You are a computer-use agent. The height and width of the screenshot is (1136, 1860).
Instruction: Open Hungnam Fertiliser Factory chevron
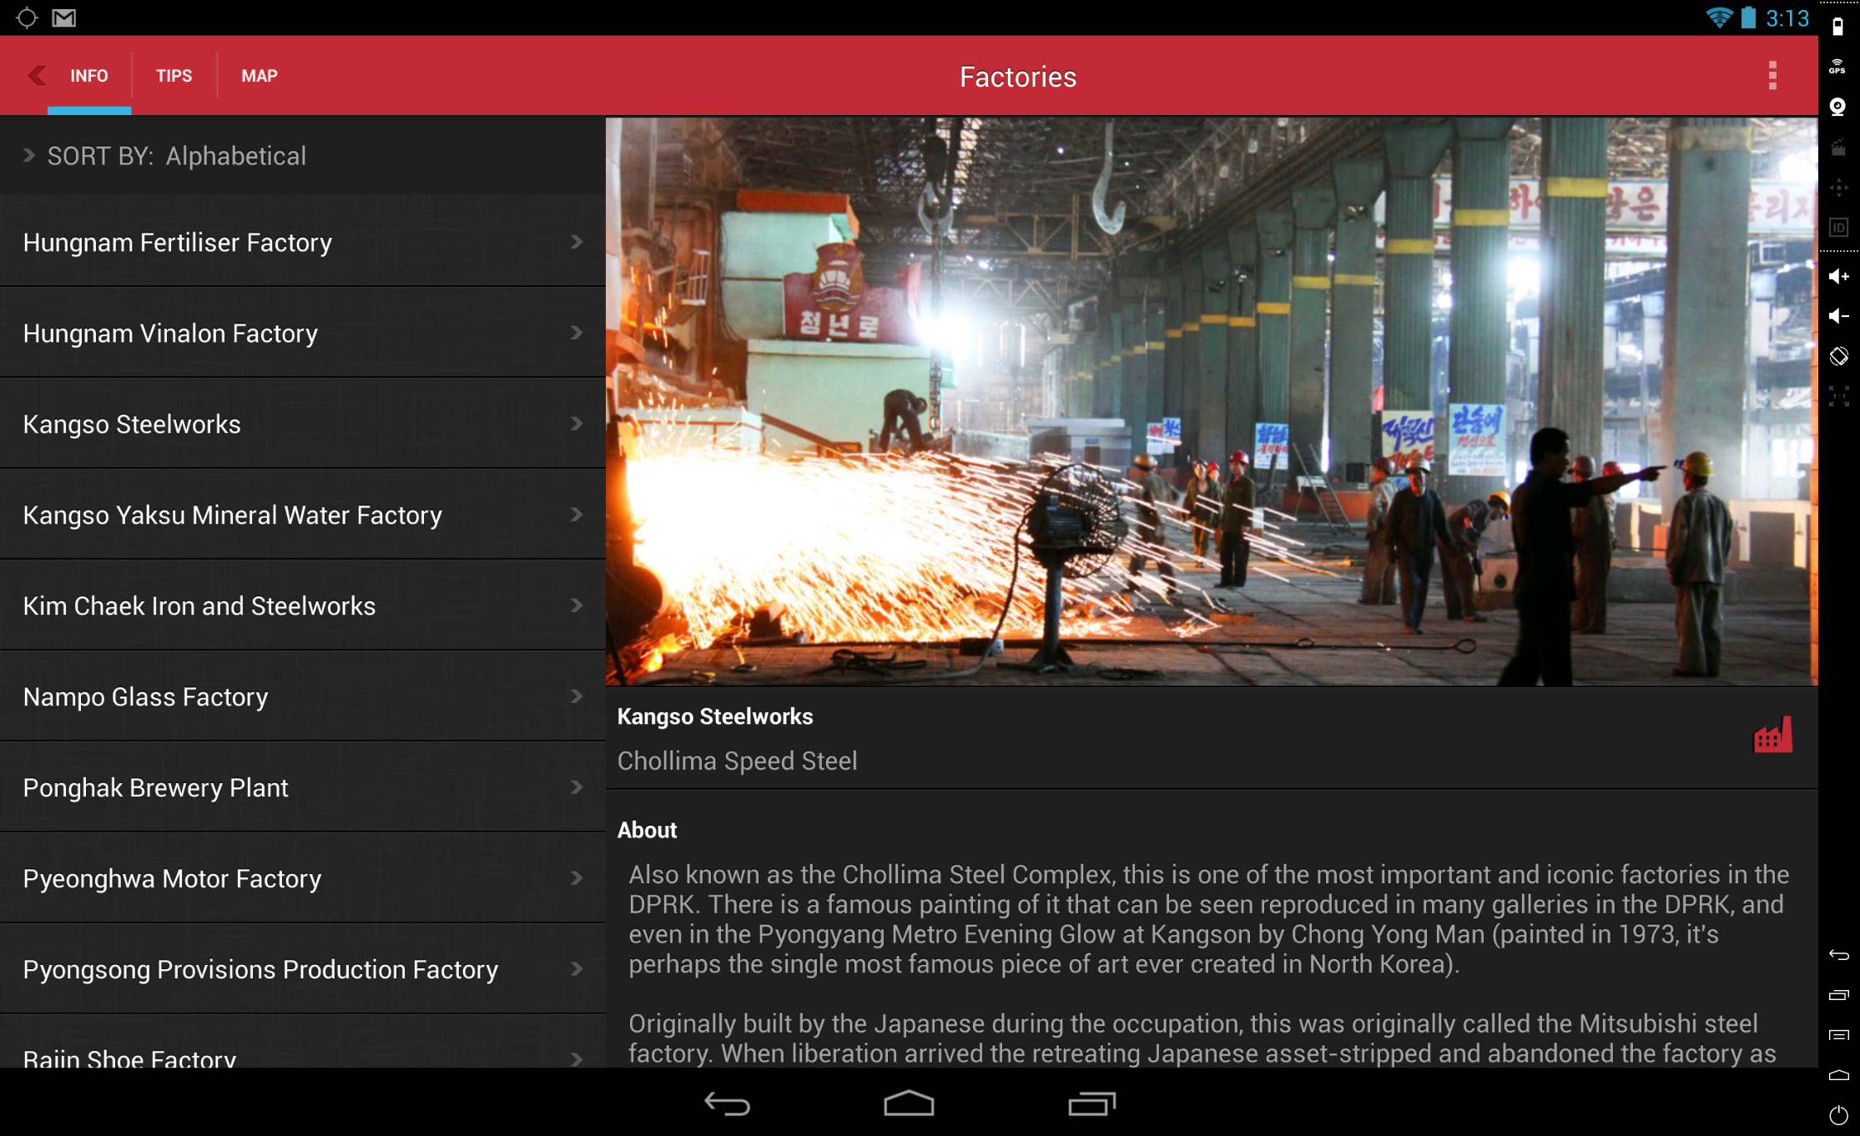pos(577,242)
